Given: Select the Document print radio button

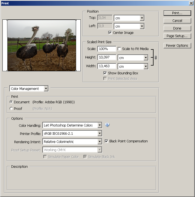Looking at the screenshot, I should [11, 102].
